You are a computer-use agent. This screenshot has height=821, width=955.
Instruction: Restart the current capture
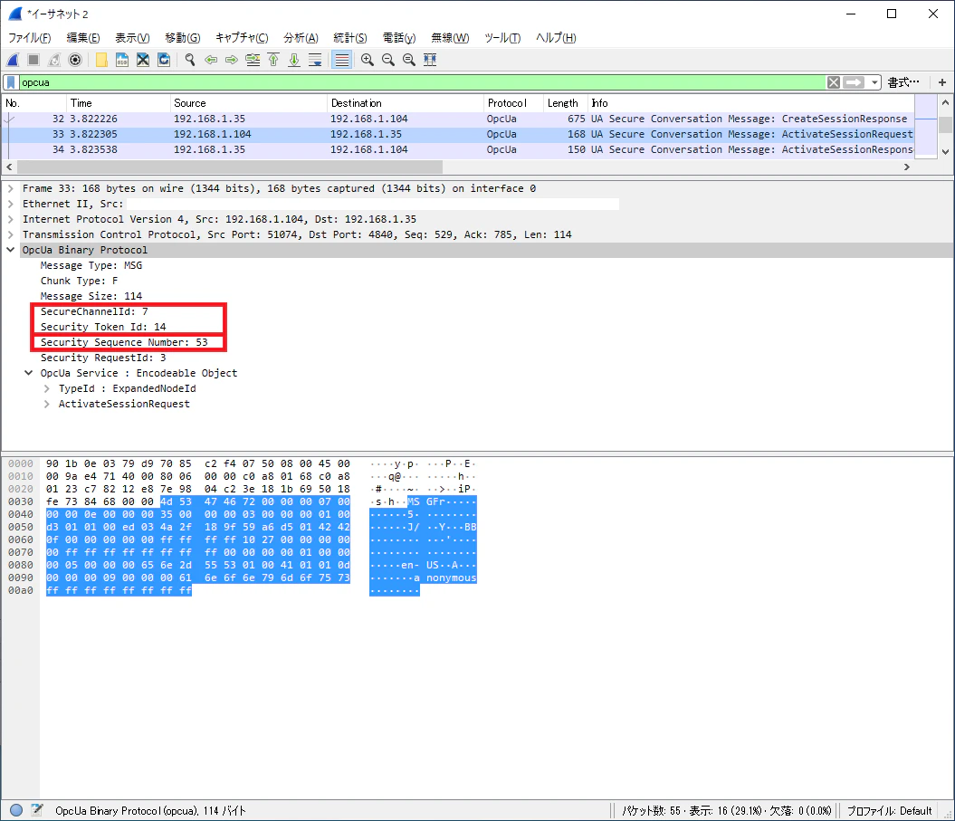coord(54,60)
